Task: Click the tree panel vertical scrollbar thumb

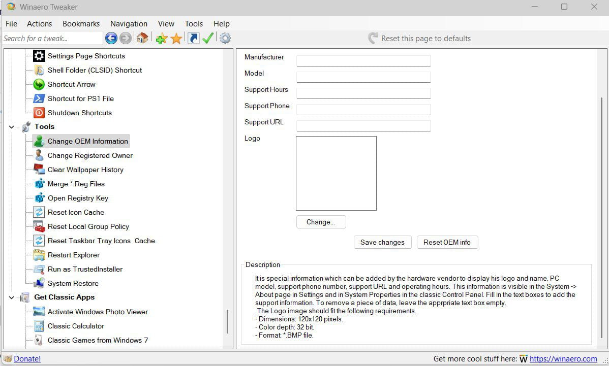Action: click(227, 321)
